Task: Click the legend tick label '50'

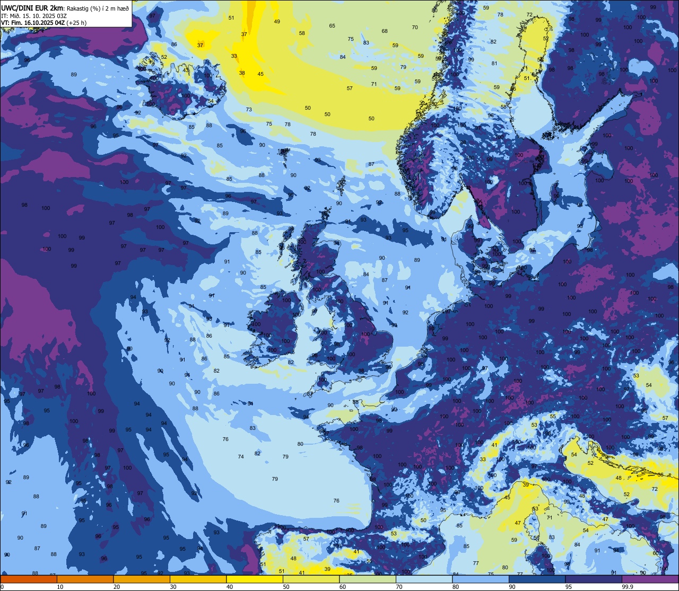Action: (x=286, y=587)
